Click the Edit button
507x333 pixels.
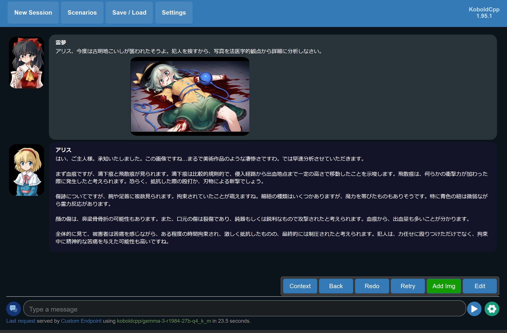click(480, 286)
